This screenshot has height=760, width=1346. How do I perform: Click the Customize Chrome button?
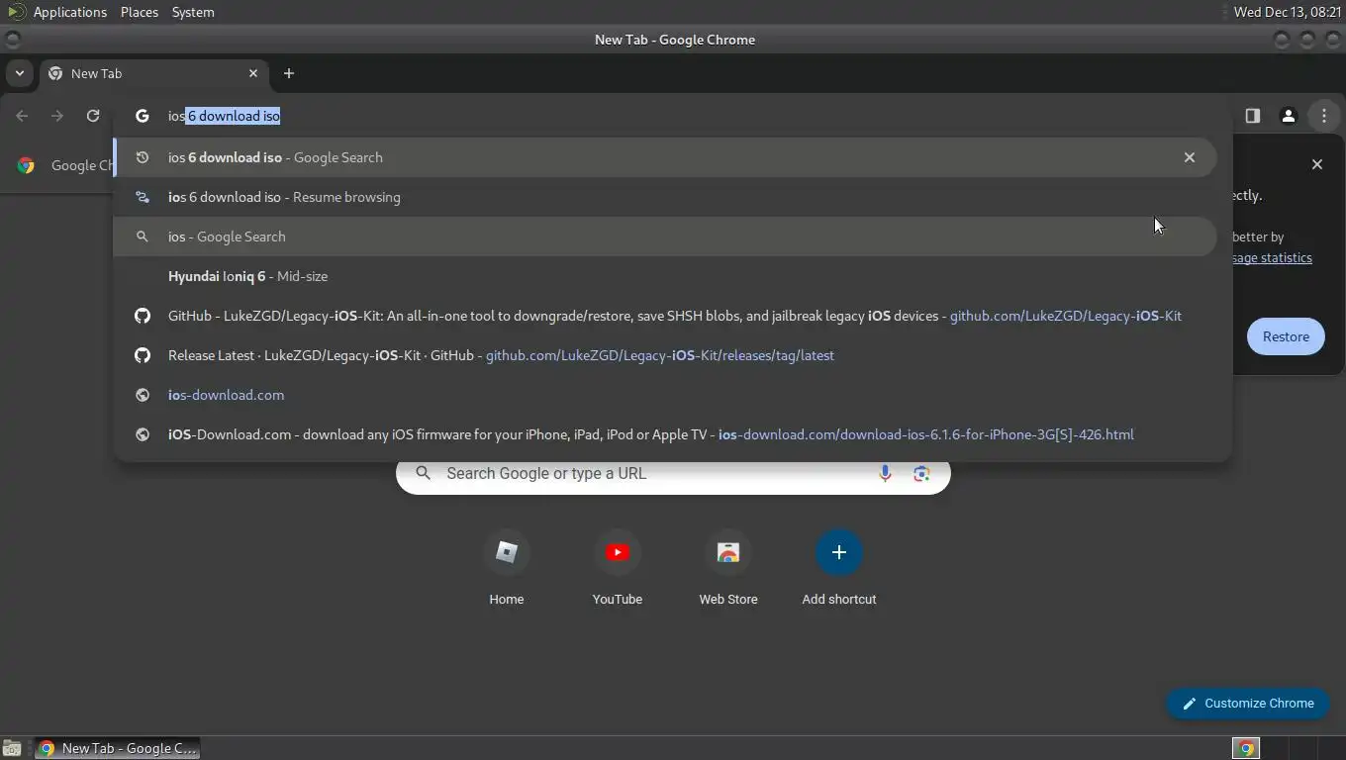(1248, 703)
